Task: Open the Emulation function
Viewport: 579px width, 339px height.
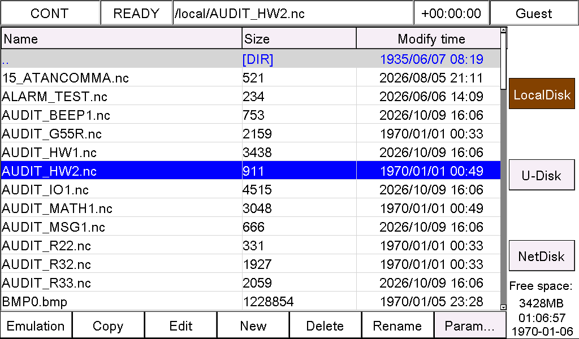Action: 36,325
